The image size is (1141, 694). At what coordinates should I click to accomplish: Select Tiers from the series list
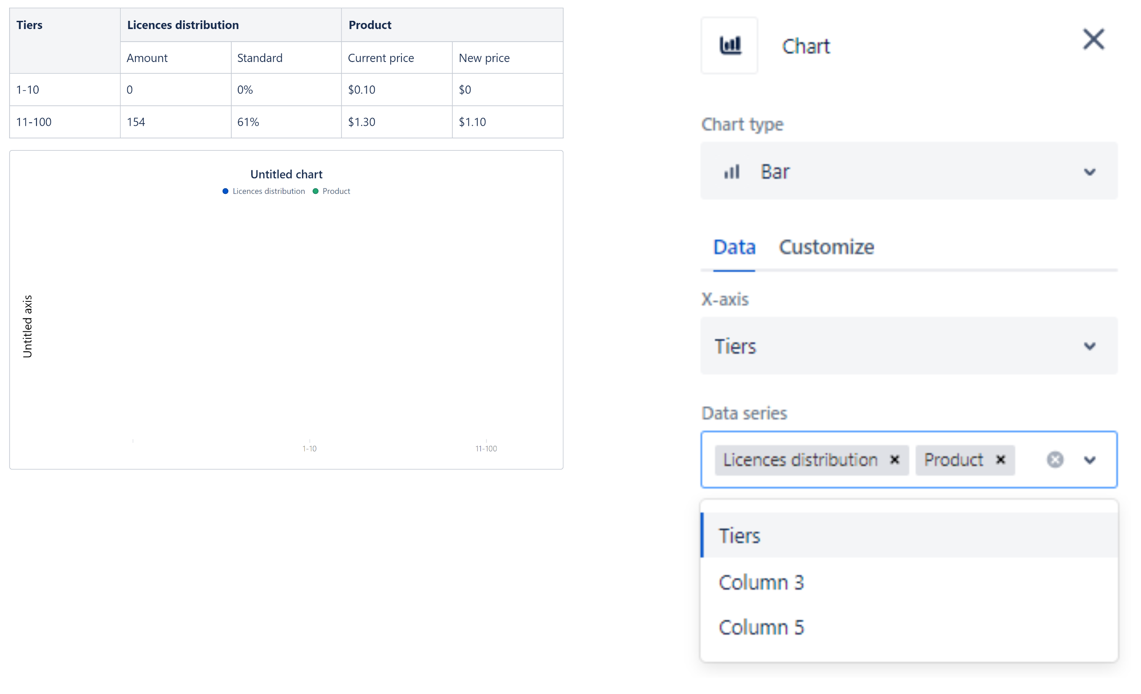tap(908, 535)
